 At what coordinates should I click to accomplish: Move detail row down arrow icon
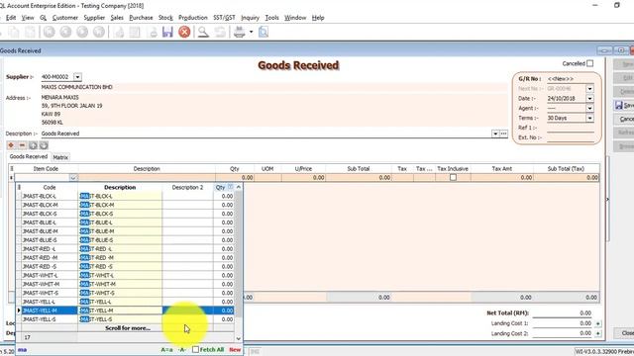point(44,145)
